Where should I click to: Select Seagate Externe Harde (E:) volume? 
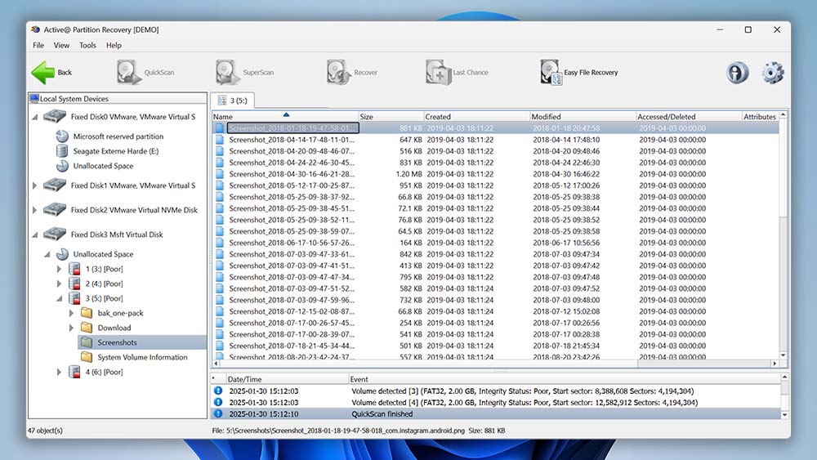tap(116, 151)
